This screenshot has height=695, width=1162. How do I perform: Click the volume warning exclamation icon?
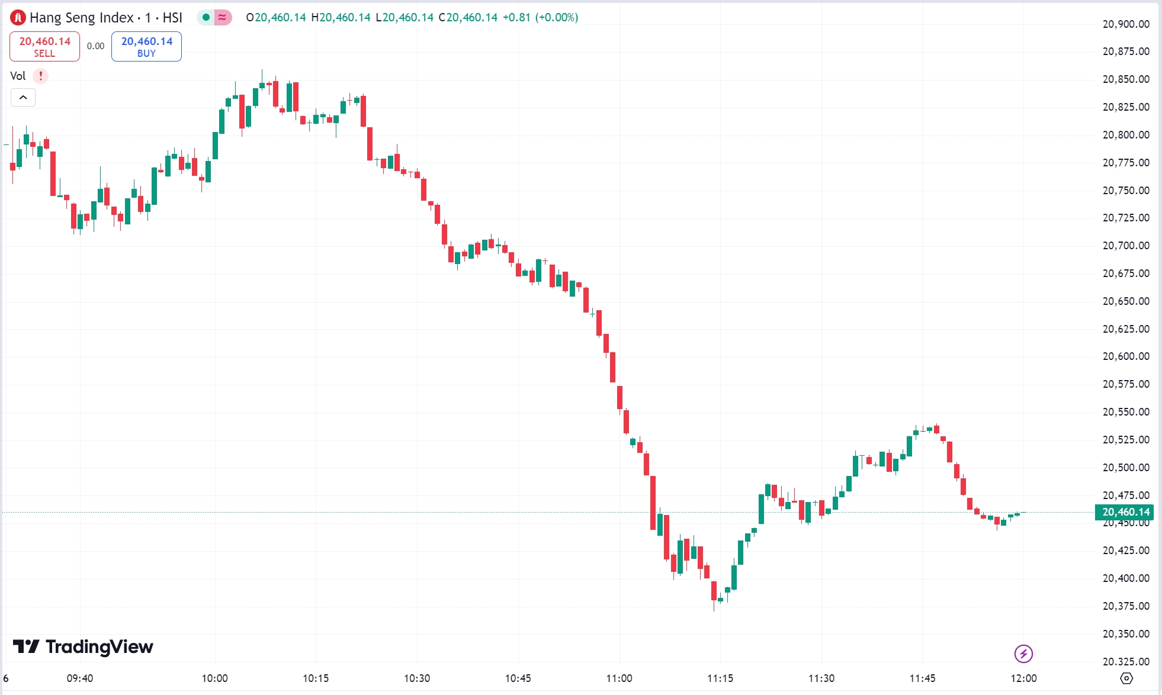pos(40,76)
